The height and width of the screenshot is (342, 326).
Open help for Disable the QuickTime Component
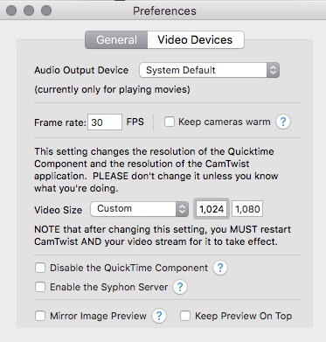coord(220,268)
